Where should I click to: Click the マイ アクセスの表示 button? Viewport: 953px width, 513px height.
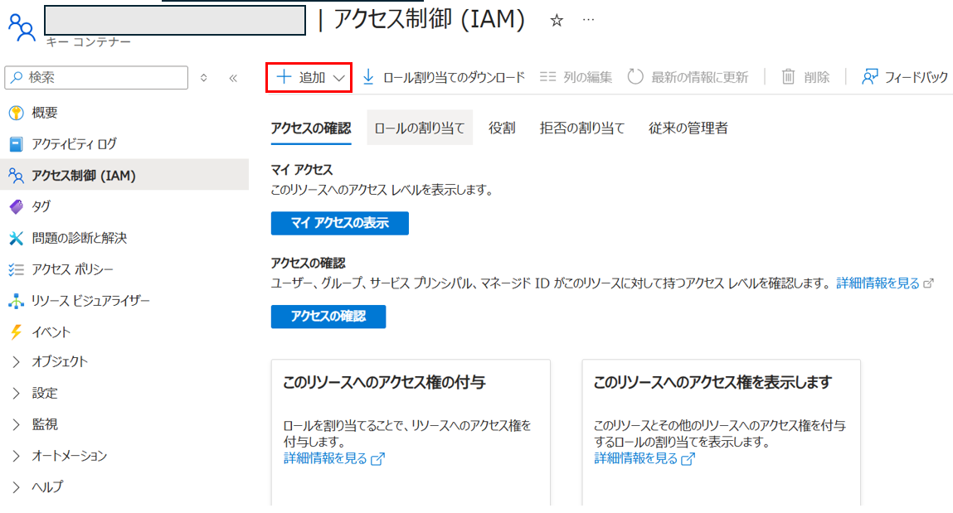coord(340,224)
